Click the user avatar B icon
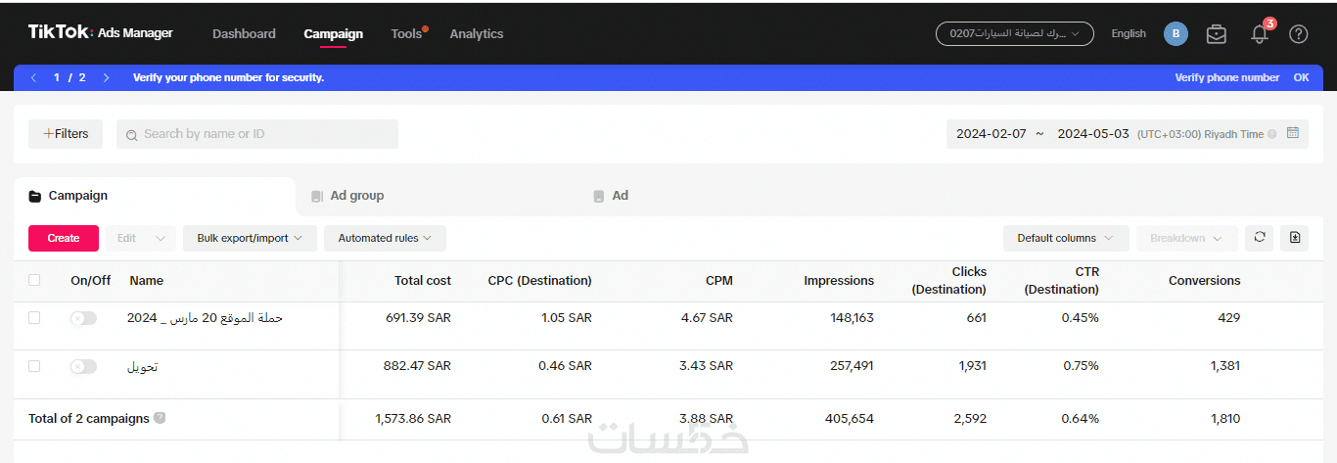 [1176, 34]
